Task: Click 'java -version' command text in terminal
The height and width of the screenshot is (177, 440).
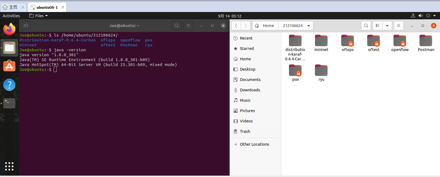Action: [x=70, y=50]
